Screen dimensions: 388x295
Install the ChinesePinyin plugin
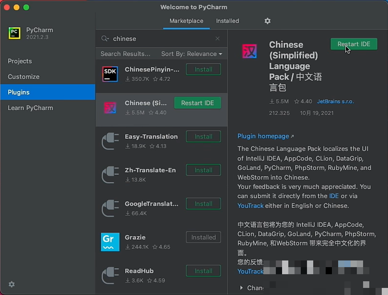(204, 69)
